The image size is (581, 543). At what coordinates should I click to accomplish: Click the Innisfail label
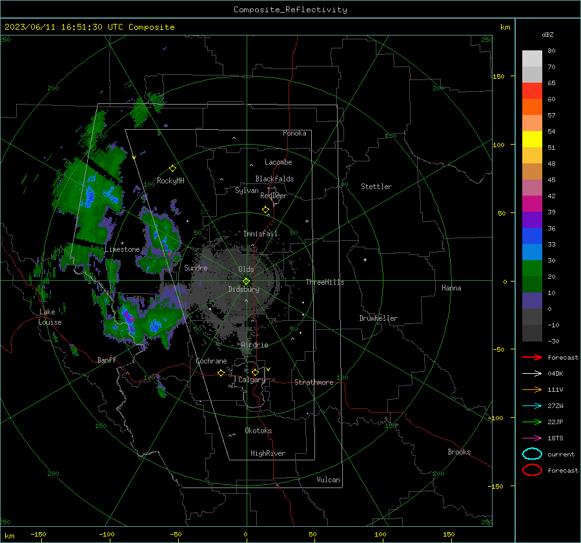coord(260,234)
